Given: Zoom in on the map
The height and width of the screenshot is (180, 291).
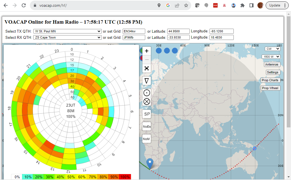Looking at the screenshot, I should coord(146,51).
